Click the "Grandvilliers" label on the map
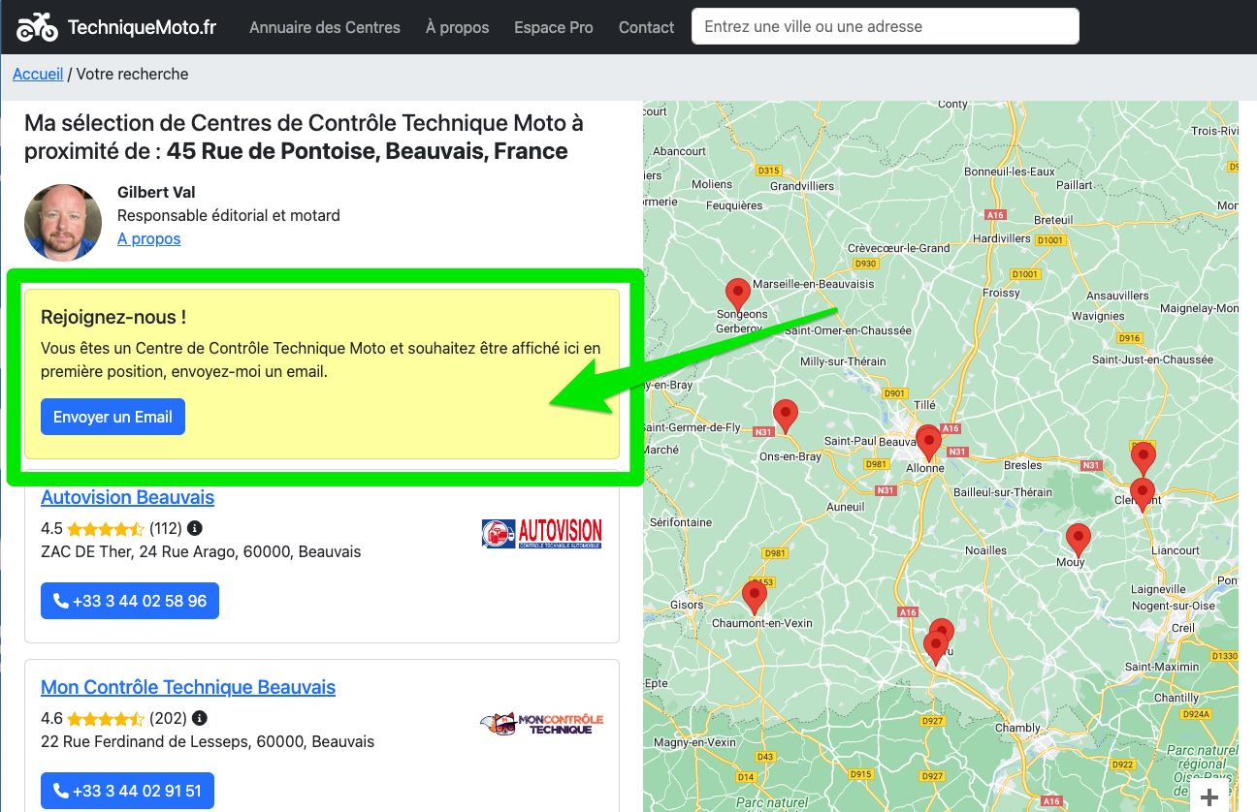The image size is (1257, 812). [802, 185]
